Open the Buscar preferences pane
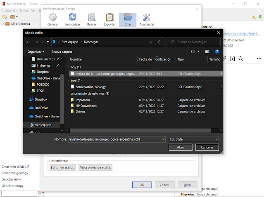The height and width of the screenshot is (197, 264). (92, 19)
